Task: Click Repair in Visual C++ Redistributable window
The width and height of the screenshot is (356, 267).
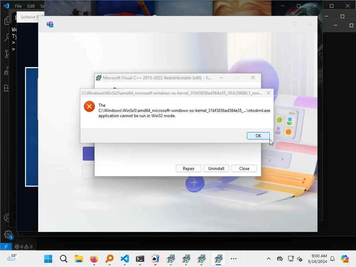Action: 188,169
